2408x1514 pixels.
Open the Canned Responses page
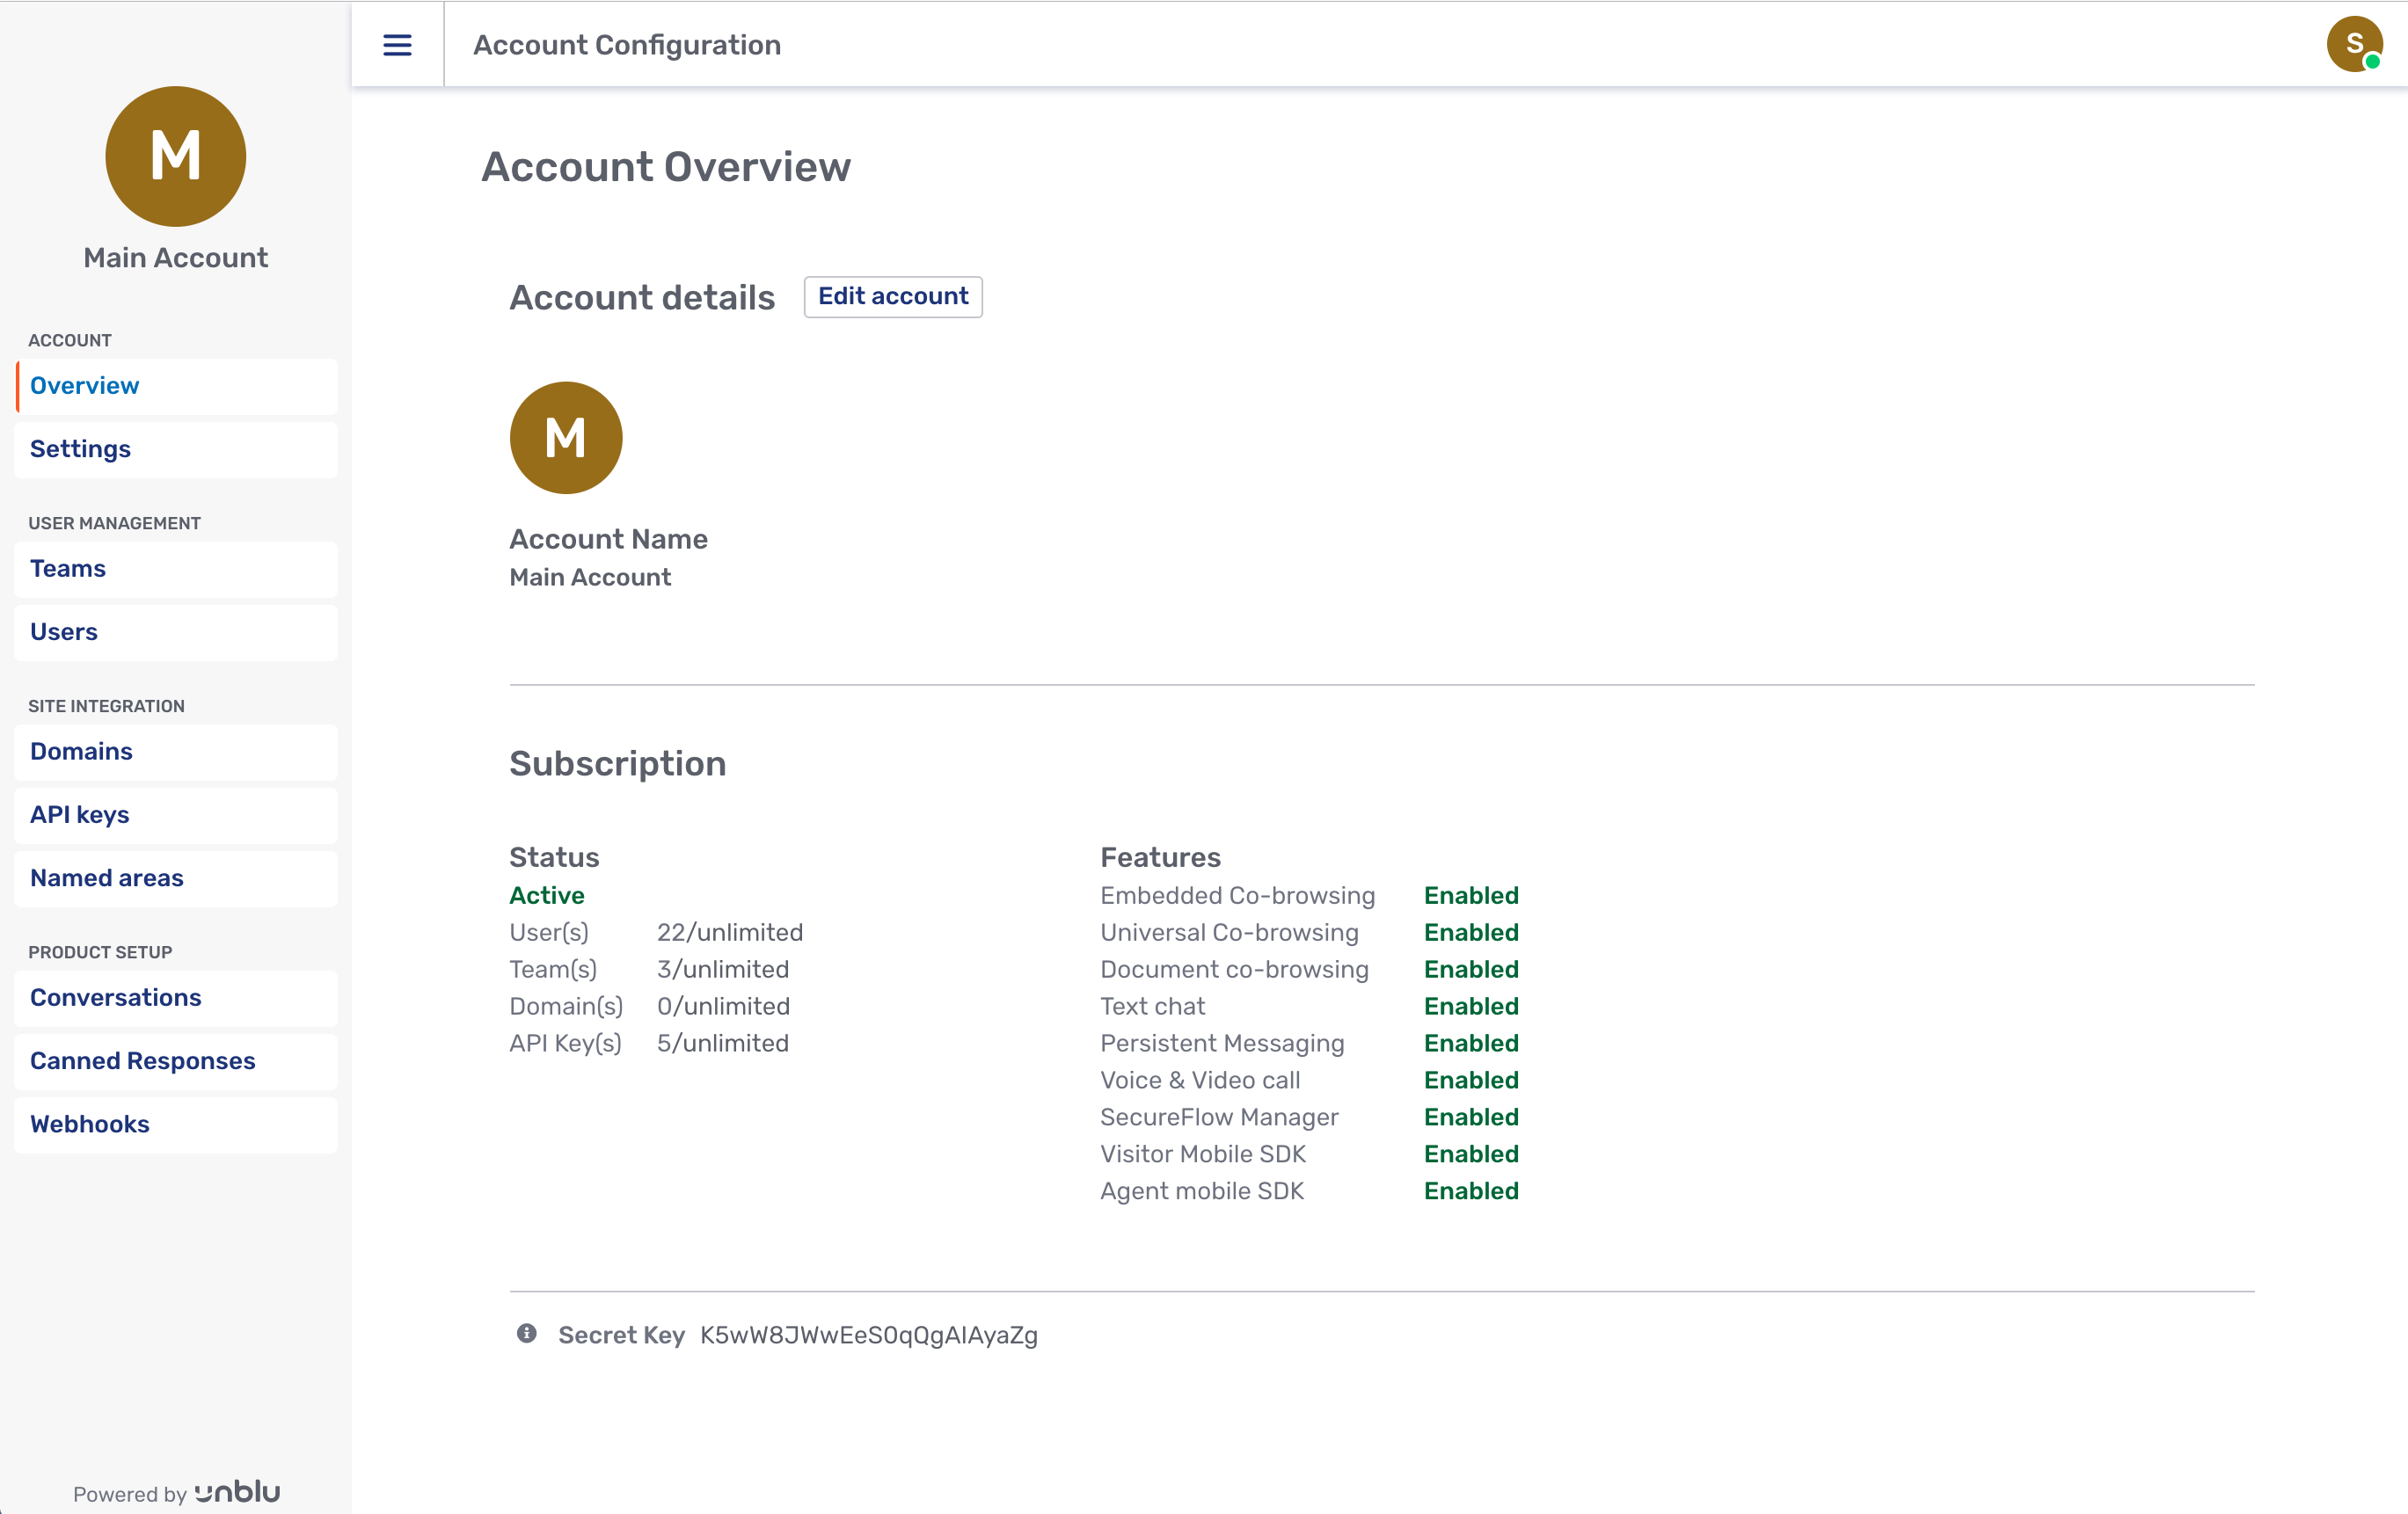(142, 1060)
